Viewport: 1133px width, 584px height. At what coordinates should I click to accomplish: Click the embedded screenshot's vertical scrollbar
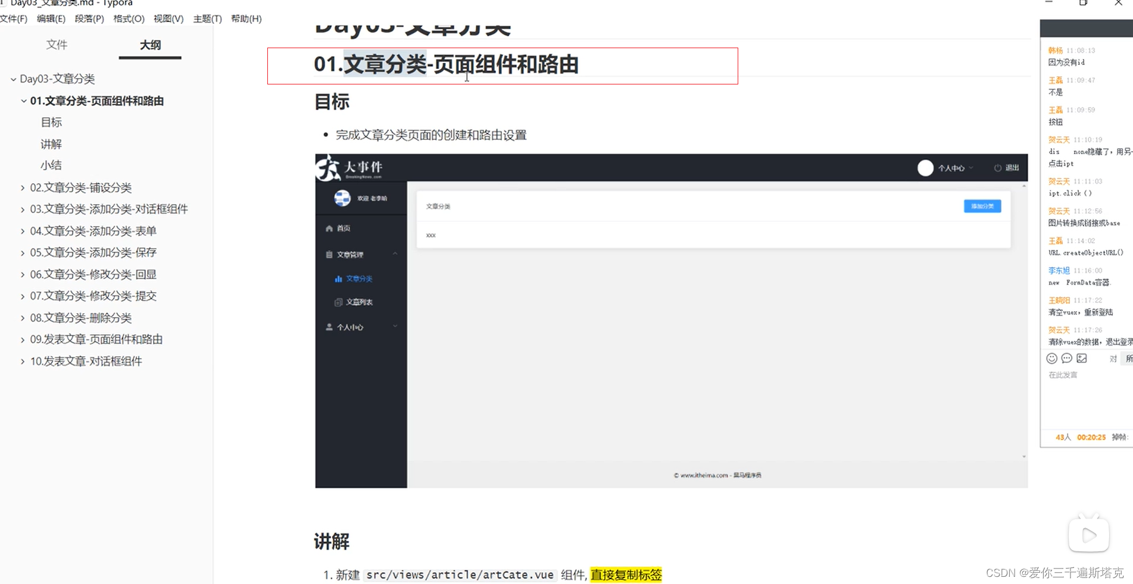(x=1024, y=321)
